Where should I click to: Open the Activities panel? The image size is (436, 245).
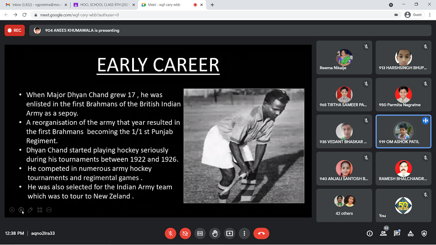click(411, 234)
